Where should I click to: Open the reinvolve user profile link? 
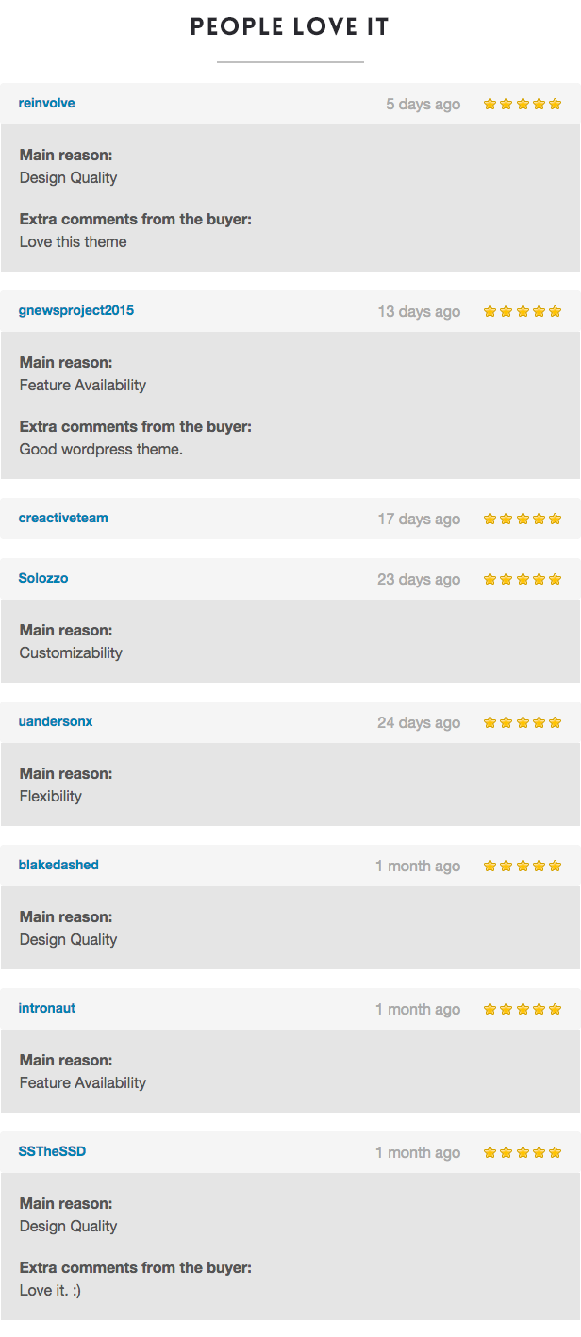47,103
